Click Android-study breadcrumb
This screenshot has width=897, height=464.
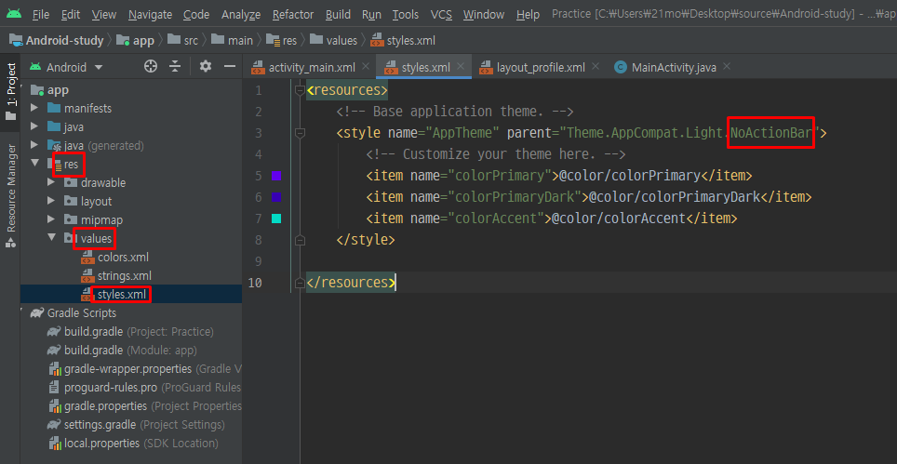(x=57, y=41)
